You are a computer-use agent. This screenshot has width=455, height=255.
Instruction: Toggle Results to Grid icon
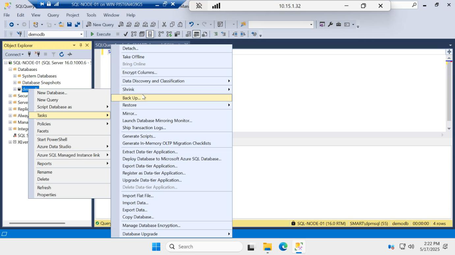pyautogui.click(x=196, y=34)
